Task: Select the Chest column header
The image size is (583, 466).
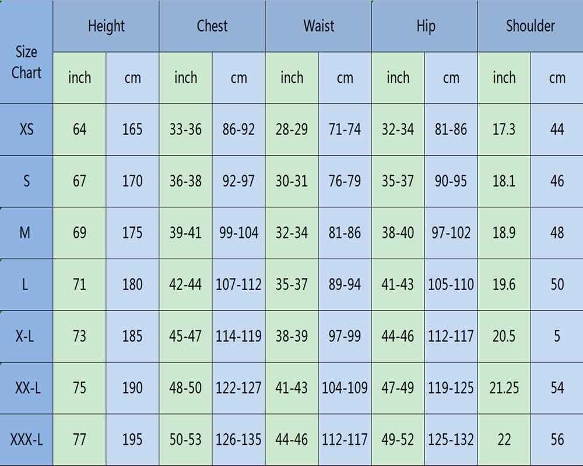Action: point(212,26)
